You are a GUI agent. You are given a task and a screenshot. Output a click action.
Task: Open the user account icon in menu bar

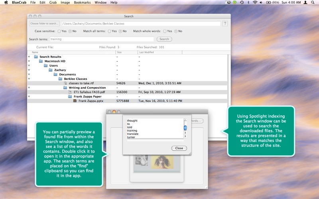click(x=305, y=2)
